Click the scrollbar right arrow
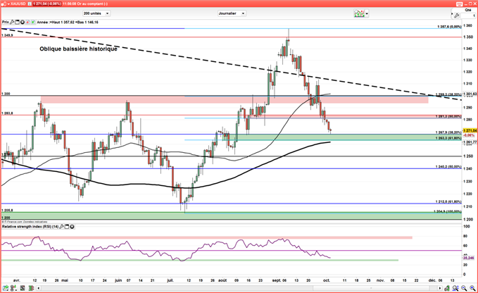 point(440,288)
